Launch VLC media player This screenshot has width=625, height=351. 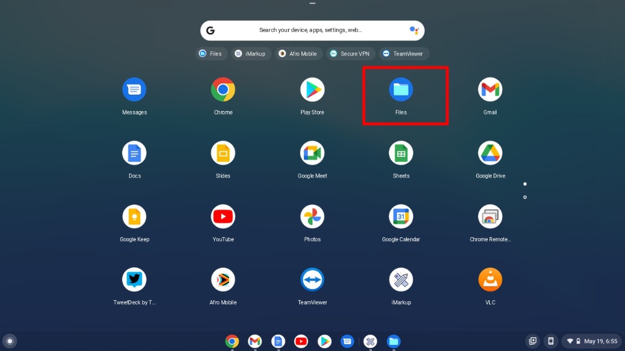click(490, 280)
